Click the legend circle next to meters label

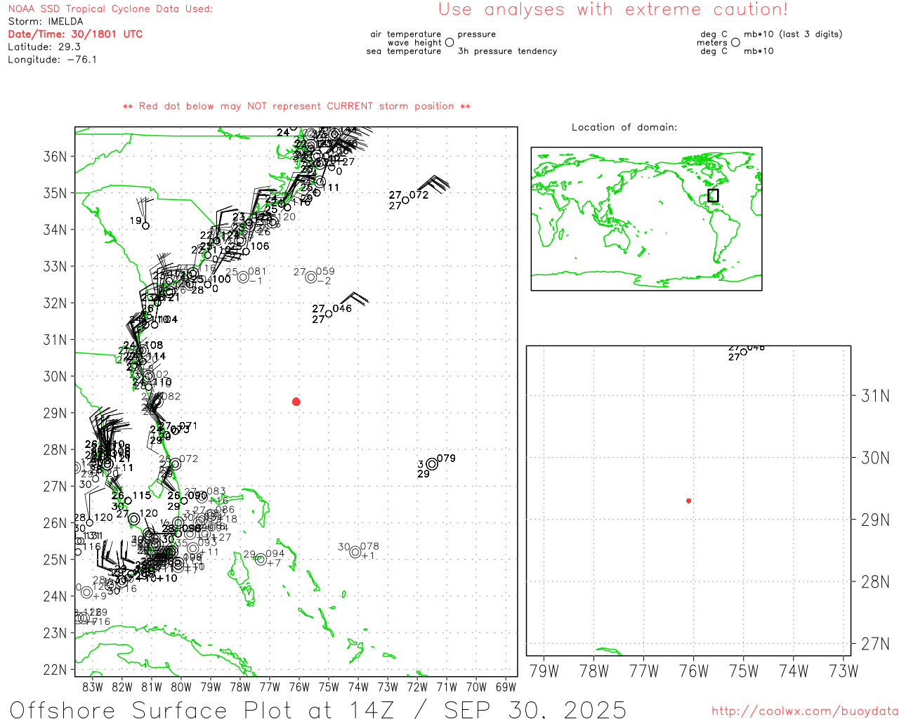click(x=735, y=43)
